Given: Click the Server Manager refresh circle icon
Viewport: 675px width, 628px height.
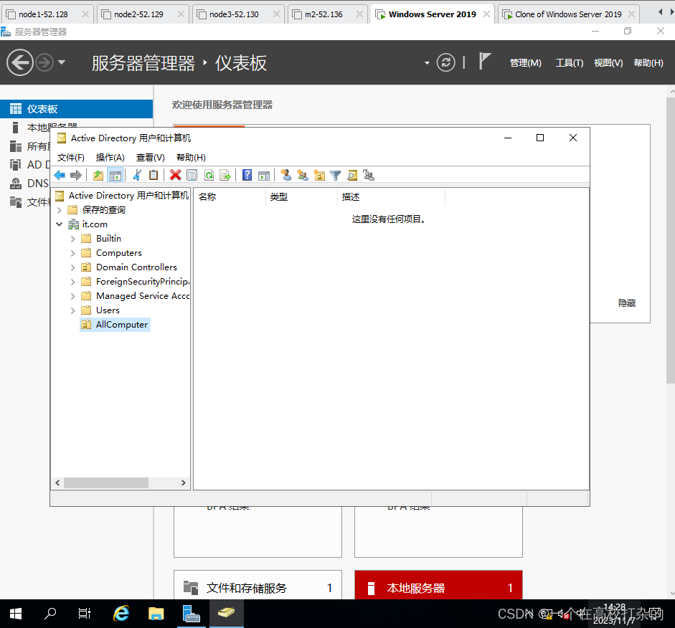Looking at the screenshot, I should tap(445, 63).
